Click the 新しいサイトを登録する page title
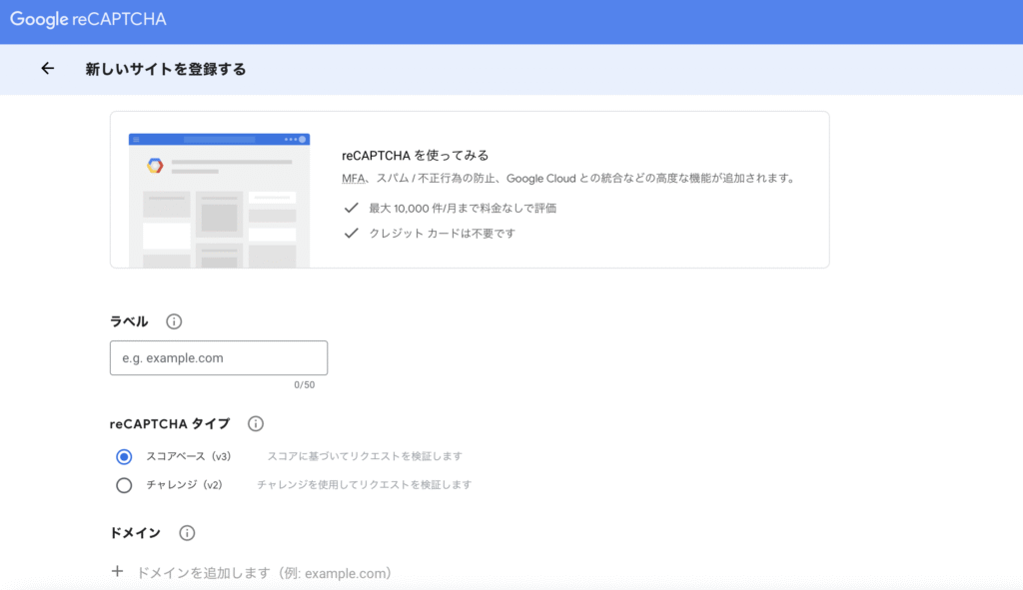This screenshot has height=590, width=1023. coord(166,69)
